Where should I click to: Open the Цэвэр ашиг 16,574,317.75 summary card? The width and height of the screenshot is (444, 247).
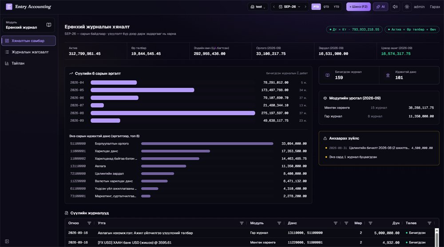408,51
